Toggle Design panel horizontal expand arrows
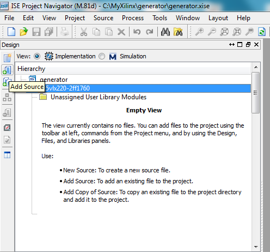 coord(232,45)
